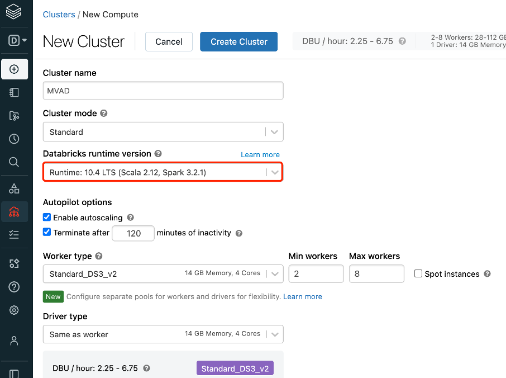506x378 pixels.
Task: Open the Jobs checklist icon in sidebar
Action: 14,234
